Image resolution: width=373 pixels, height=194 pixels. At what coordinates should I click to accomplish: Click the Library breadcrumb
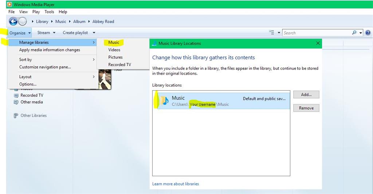42,21
